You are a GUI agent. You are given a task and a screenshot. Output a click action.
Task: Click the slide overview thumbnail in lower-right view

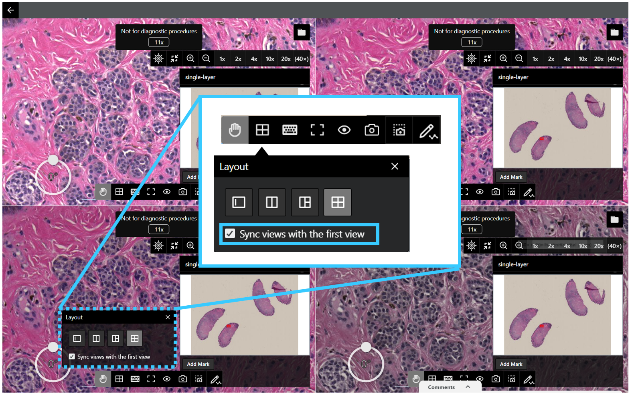pyautogui.click(x=557, y=315)
